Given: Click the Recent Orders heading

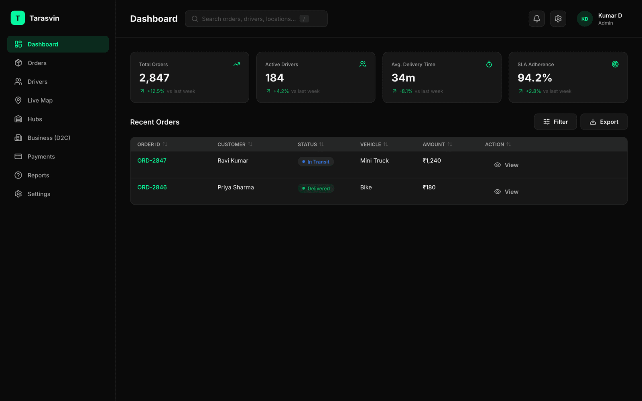Looking at the screenshot, I should click(x=155, y=122).
